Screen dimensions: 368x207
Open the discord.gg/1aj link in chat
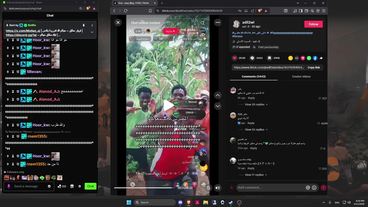[21, 35]
